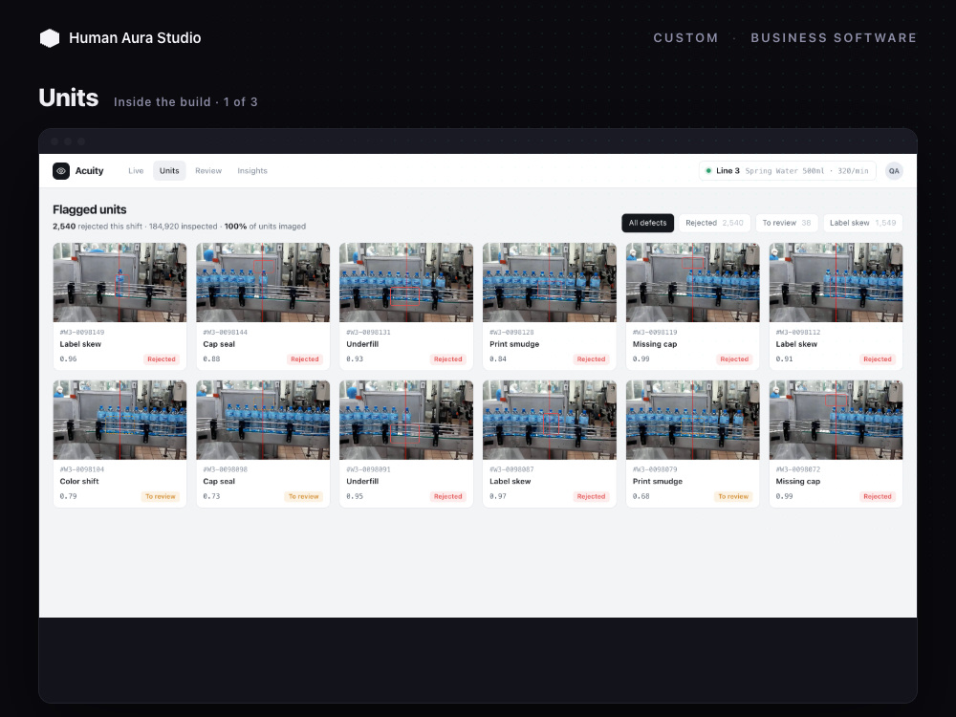The width and height of the screenshot is (956, 717).
Task: Click the Inside the build 1 of 3 subtitle
Action: click(x=185, y=102)
